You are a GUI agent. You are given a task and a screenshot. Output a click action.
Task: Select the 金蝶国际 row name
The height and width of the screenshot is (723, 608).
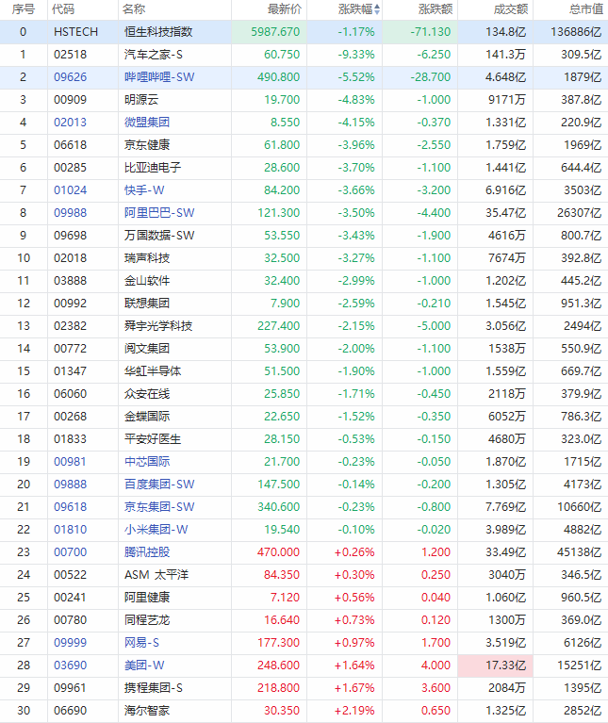pyautogui.click(x=147, y=416)
